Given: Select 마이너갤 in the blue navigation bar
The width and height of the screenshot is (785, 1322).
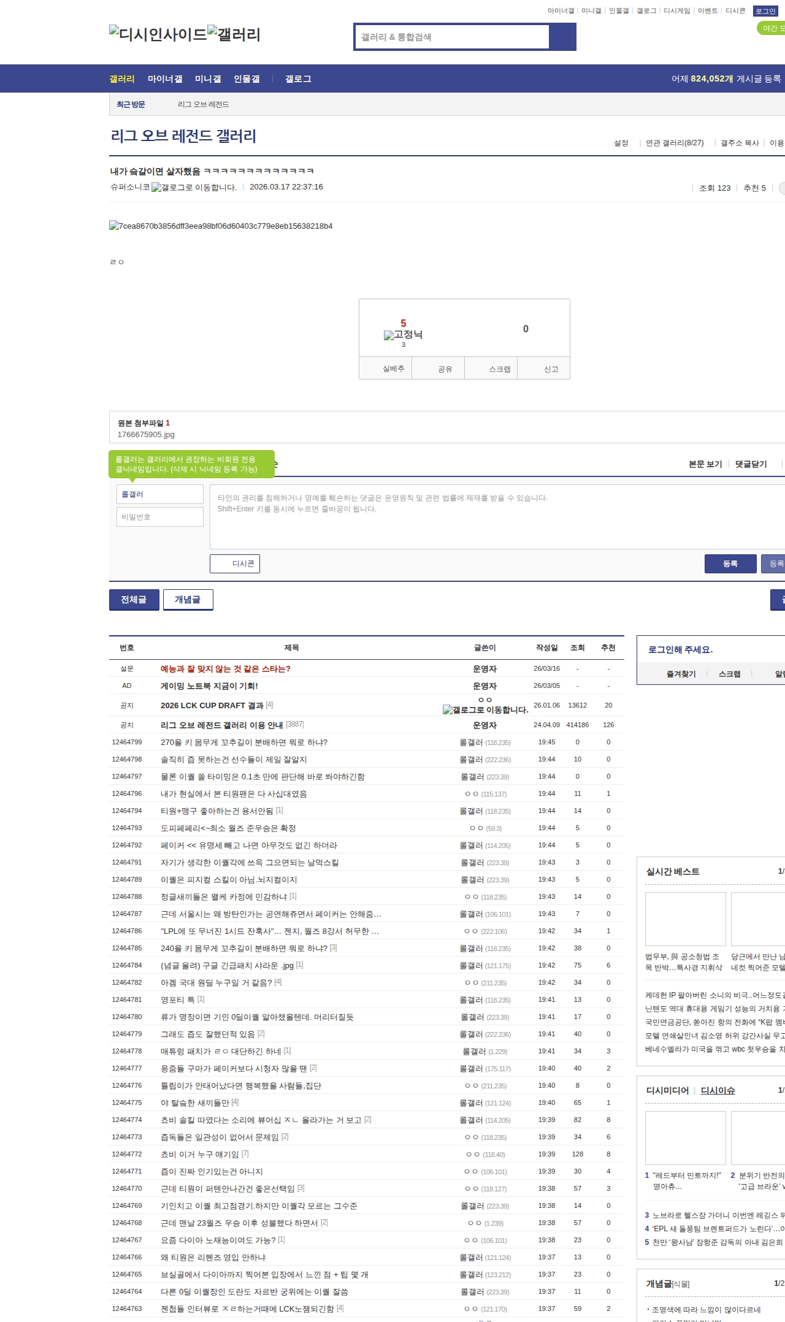Looking at the screenshot, I should click(x=165, y=79).
